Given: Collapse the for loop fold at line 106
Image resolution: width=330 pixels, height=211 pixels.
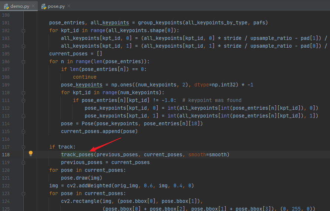Looking at the screenshot, I should coord(24,62).
